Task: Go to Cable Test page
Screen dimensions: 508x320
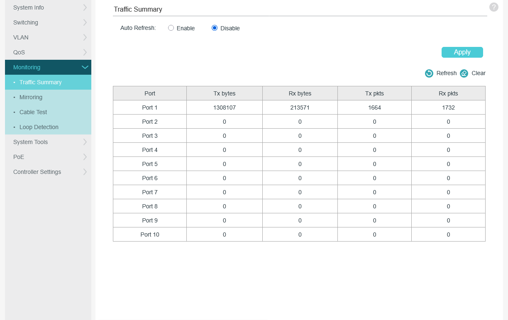Action: coord(33,112)
